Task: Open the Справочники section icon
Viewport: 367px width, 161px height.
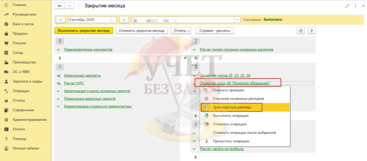Action: click(x=6, y=110)
